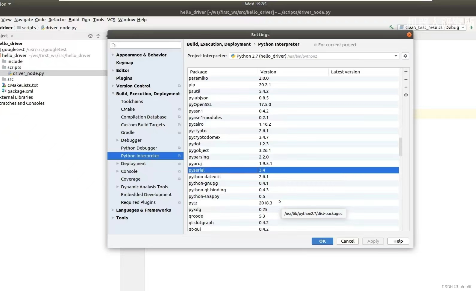Open the Project Interpreter dropdown

click(x=396, y=56)
